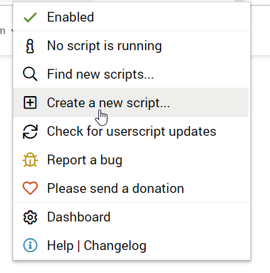The image size is (270, 273).
Task: Click the red heart donation icon
Action: pos(30,188)
